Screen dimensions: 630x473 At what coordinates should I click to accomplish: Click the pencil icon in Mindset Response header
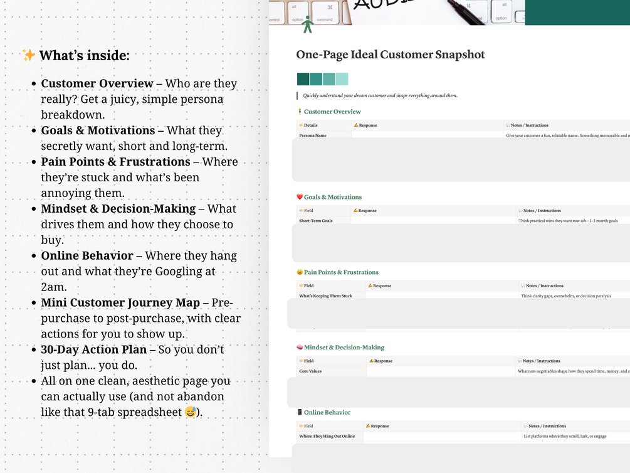point(372,361)
